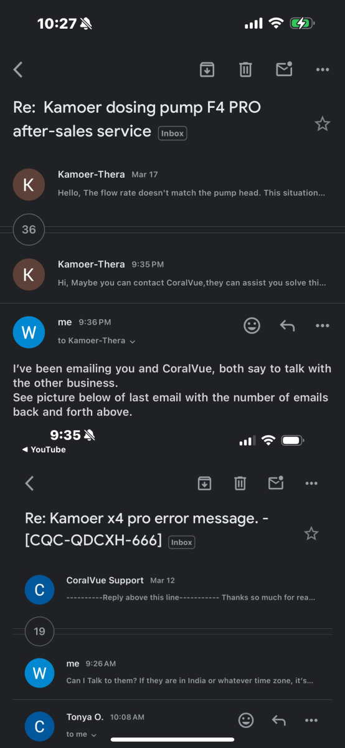The width and height of the screenshot is (345, 748).
Task: Open more options for my 9:36 PM message
Action: pos(323,325)
